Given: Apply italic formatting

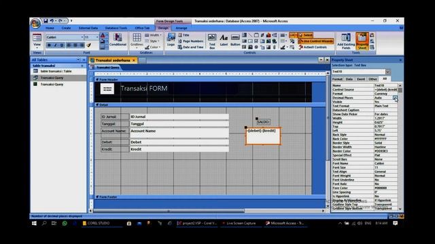Looking at the screenshot, I should 55,45.
